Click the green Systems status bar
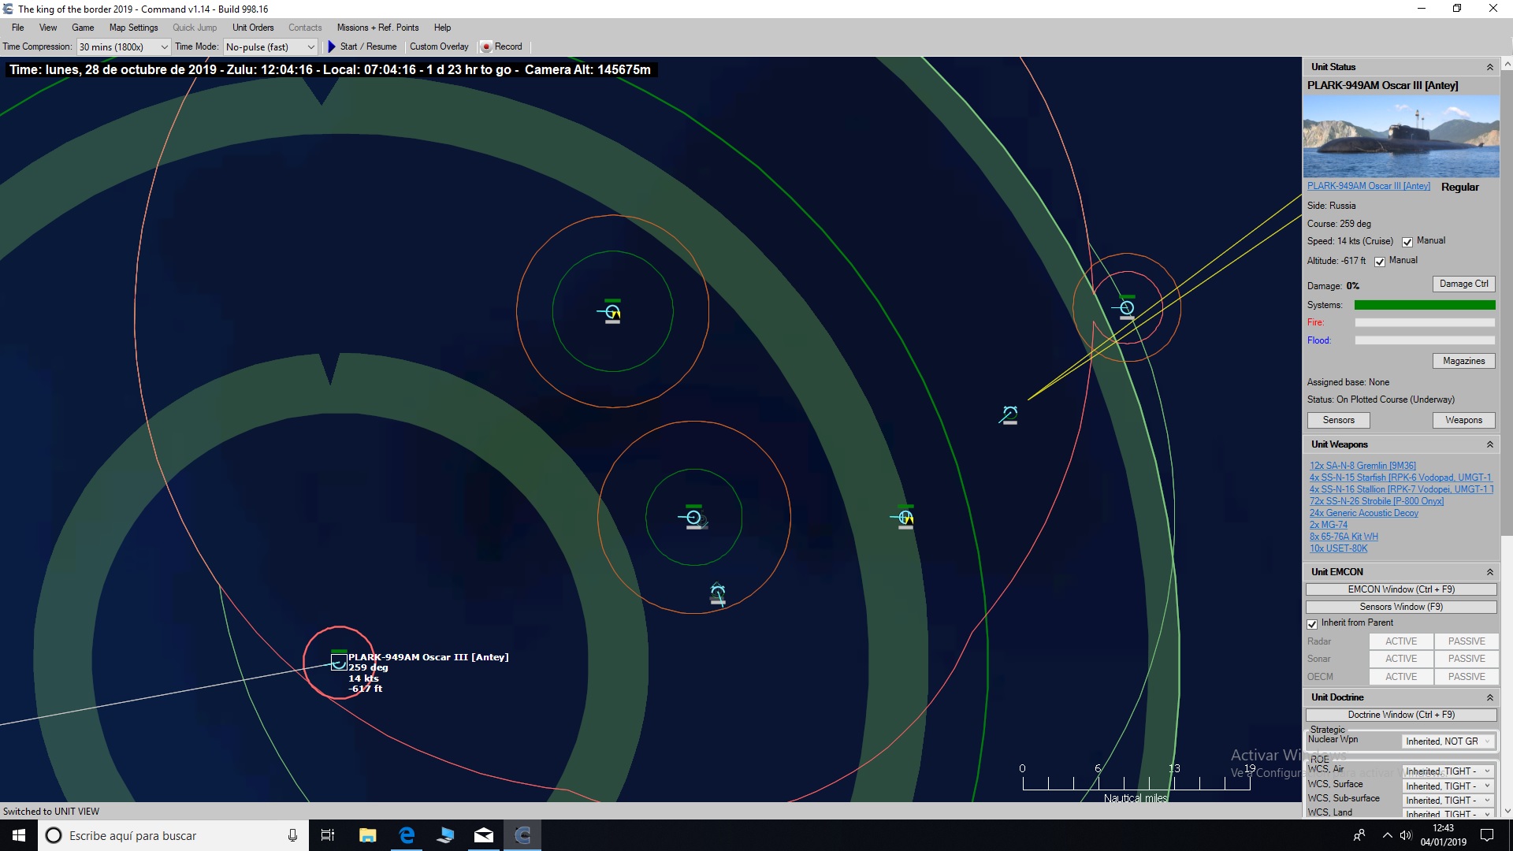This screenshot has height=851, width=1513. click(1423, 305)
